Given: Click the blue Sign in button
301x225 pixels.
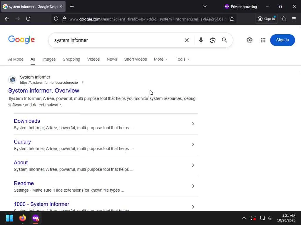Looking at the screenshot, I should 282,40.
